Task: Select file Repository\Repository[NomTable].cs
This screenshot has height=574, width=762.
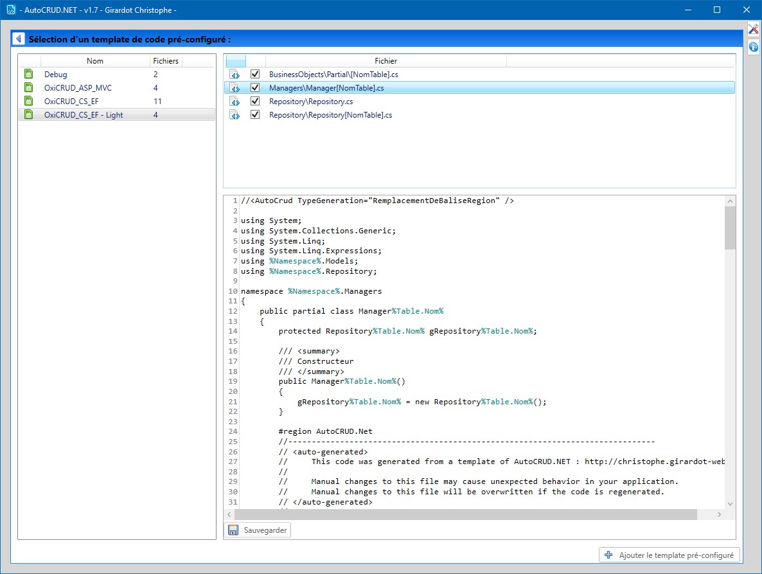Action: click(x=479, y=115)
